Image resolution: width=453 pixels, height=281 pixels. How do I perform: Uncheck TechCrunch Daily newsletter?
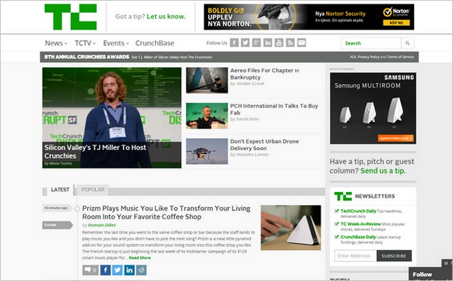[x=336, y=211]
